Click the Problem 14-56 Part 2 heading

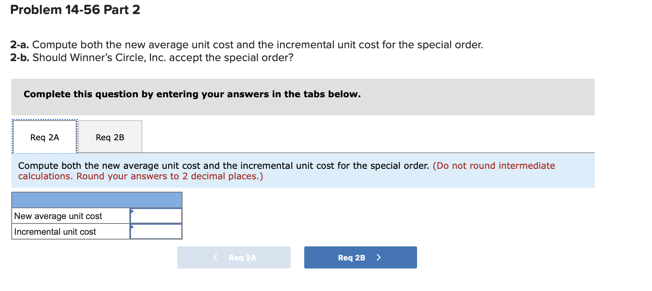coord(75,10)
